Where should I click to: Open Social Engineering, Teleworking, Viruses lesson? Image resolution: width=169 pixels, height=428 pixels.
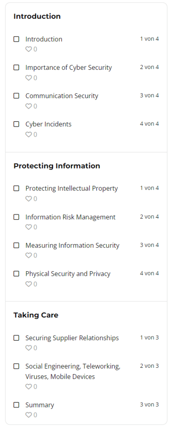73,371
